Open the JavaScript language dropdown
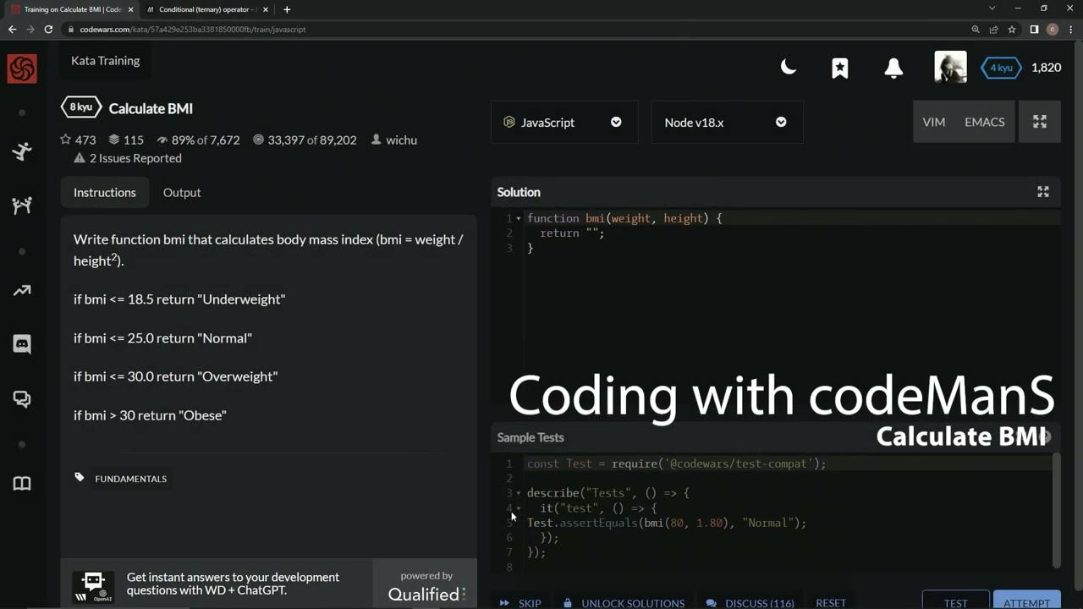Image resolution: width=1083 pixels, height=609 pixels. pos(564,122)
